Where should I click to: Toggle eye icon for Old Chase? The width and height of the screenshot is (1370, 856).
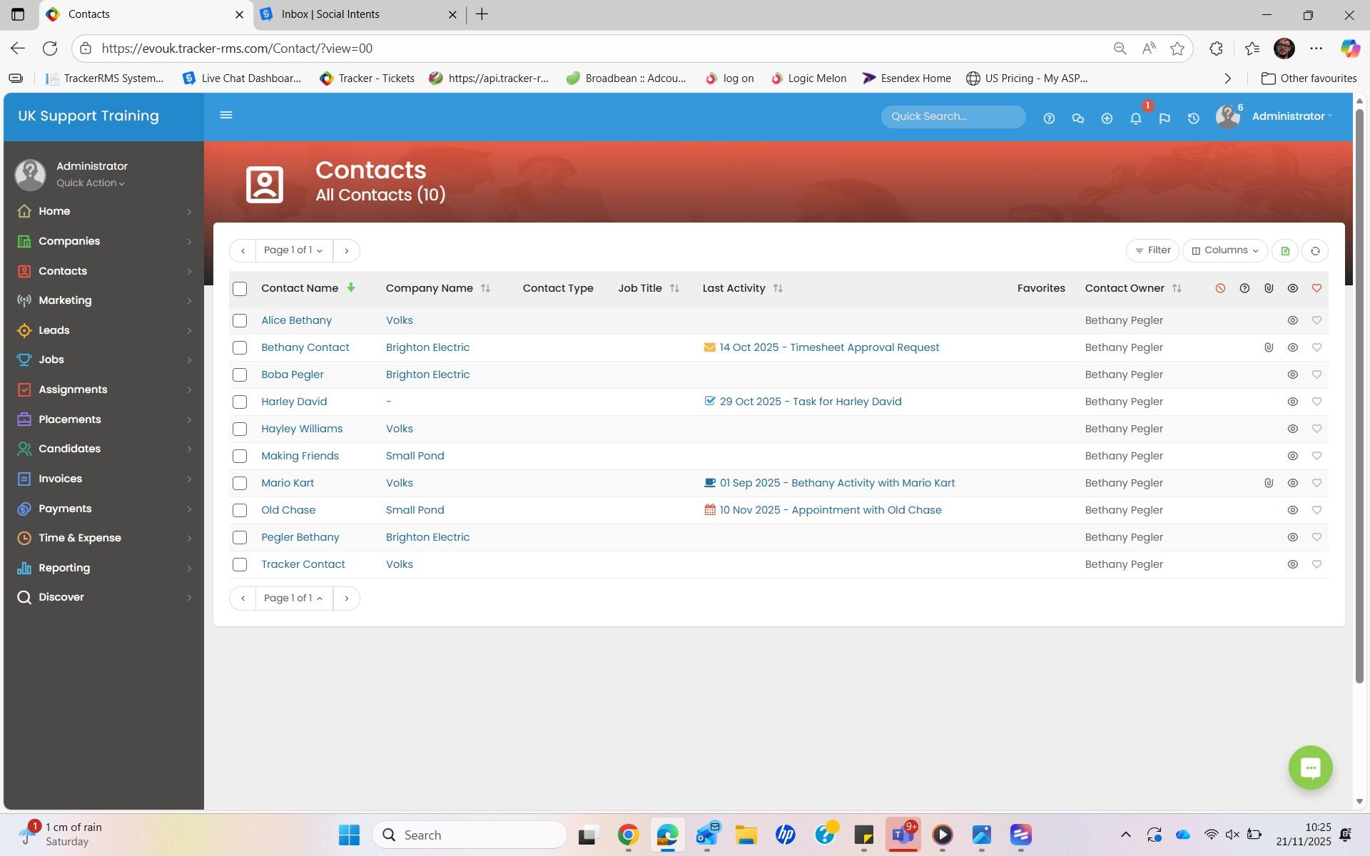[1292, 510]
